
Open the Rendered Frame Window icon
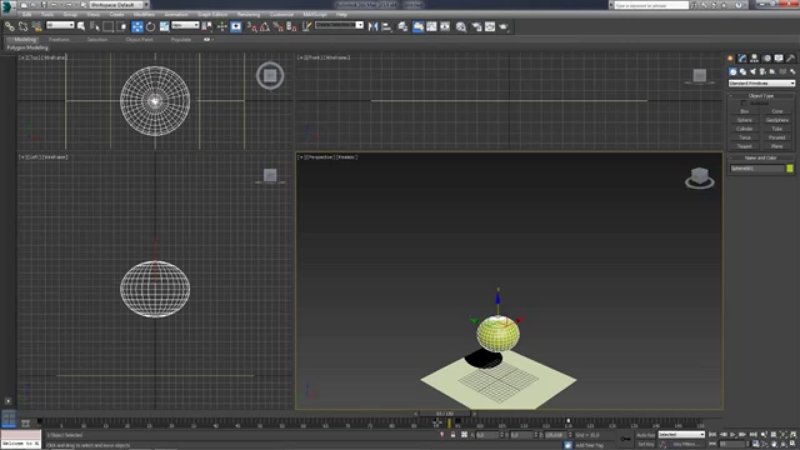pyautogui.click(x=490, y=26)
